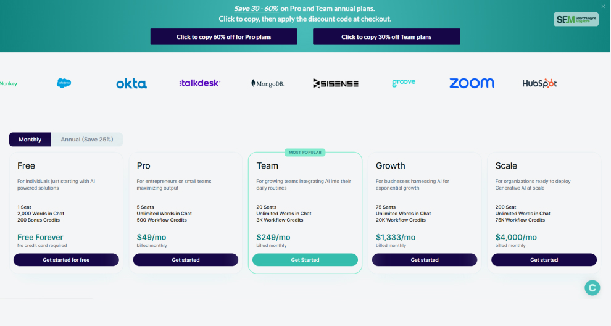
Task: Switch billing to Annual (Save 25%)
Action: point(87,139)
